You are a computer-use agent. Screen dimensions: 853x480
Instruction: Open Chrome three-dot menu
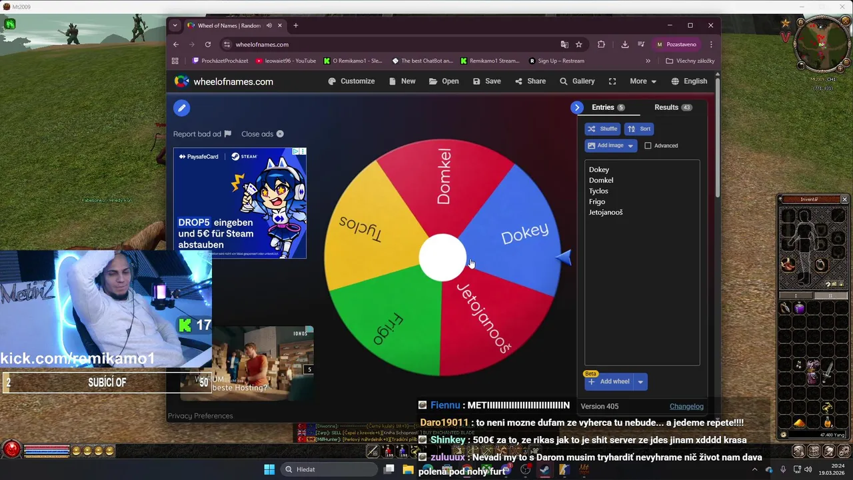[x=711, y=45]
